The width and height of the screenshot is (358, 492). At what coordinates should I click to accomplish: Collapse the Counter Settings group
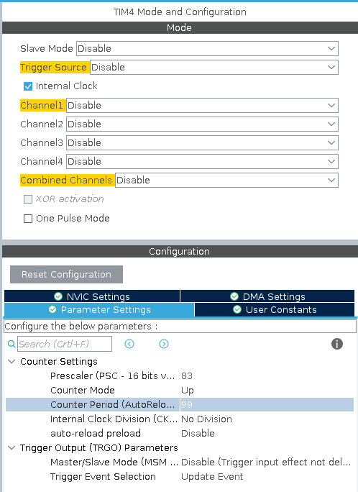coord(12,362)
